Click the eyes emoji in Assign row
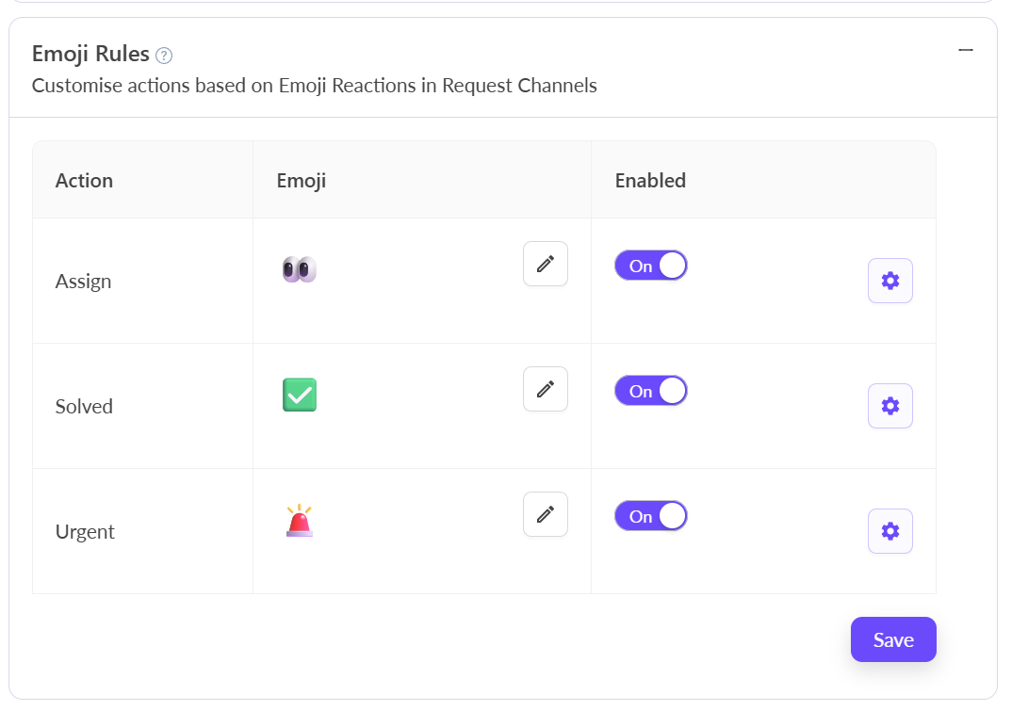 (x=300, y=269)
